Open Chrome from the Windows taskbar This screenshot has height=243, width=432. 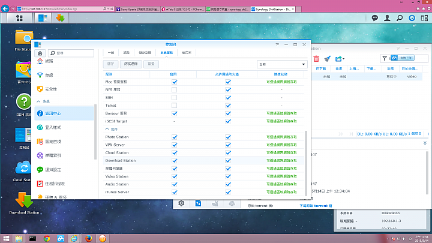(47, 238)
